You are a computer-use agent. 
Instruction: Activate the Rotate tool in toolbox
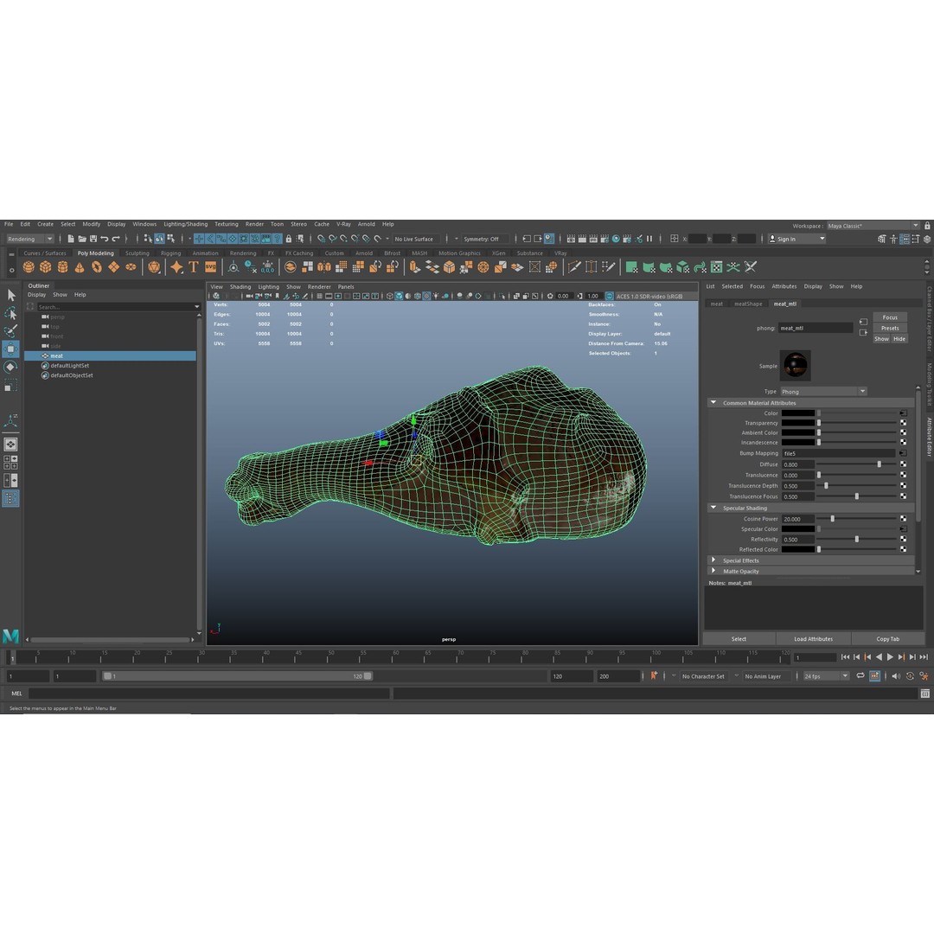10,367
